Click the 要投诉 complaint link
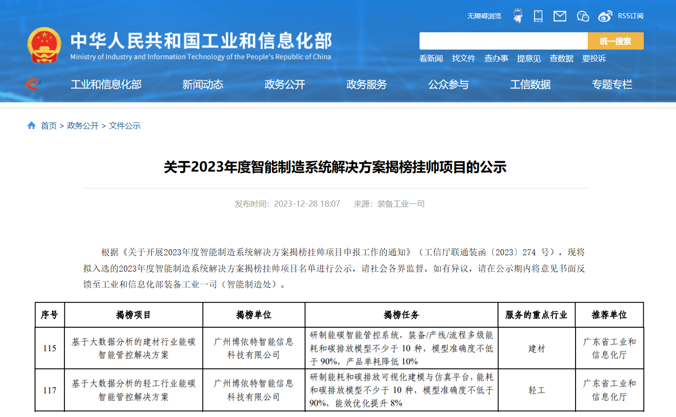The width and height of the screenshot is (676, 417). 594,58
